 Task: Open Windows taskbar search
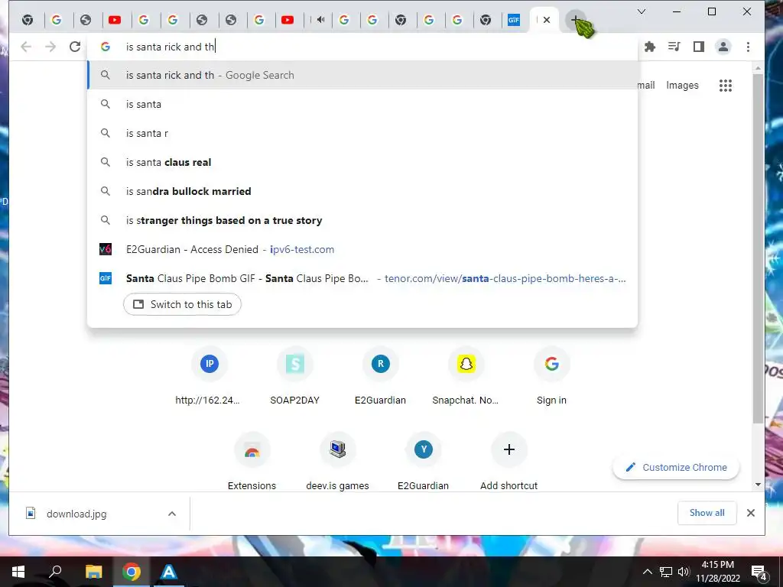pyautogui.click(x=55, y=572)
